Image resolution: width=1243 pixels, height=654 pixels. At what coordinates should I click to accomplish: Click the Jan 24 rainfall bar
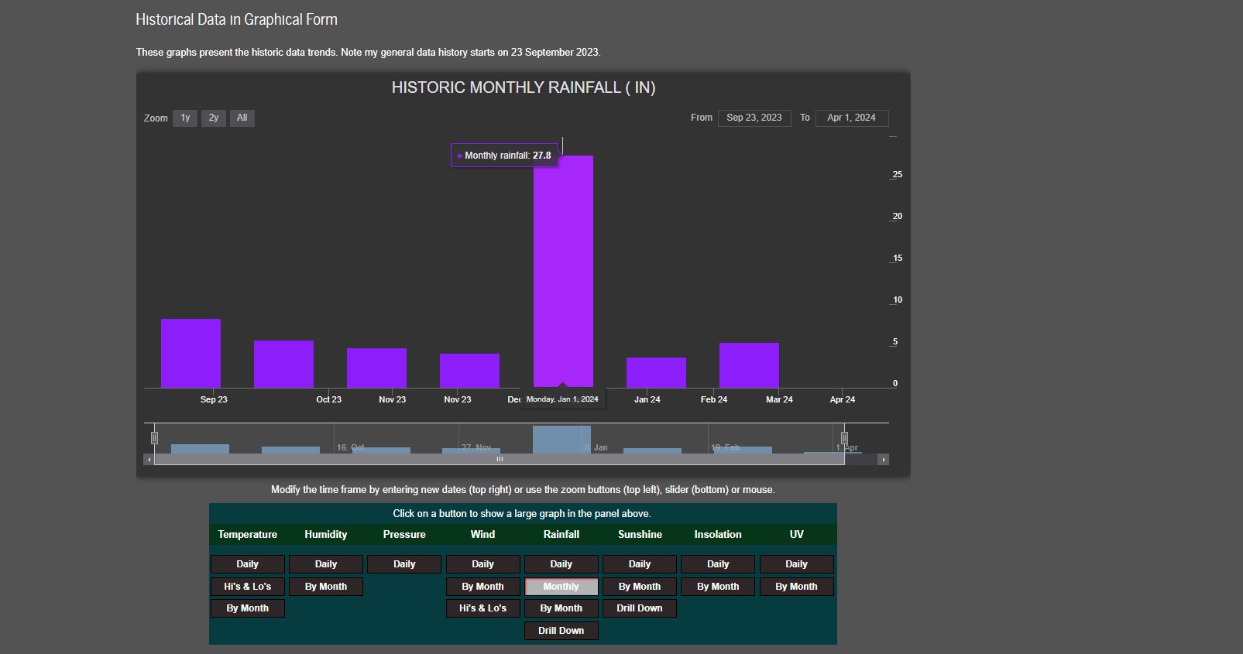656,372
